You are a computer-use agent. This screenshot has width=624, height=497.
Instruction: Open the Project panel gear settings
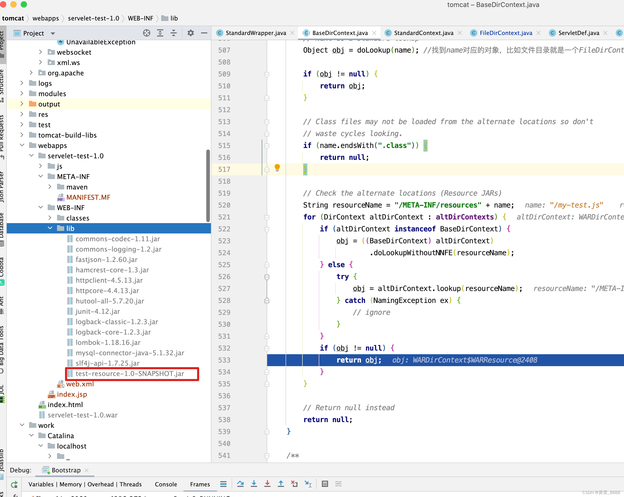(x=190, y=33)
